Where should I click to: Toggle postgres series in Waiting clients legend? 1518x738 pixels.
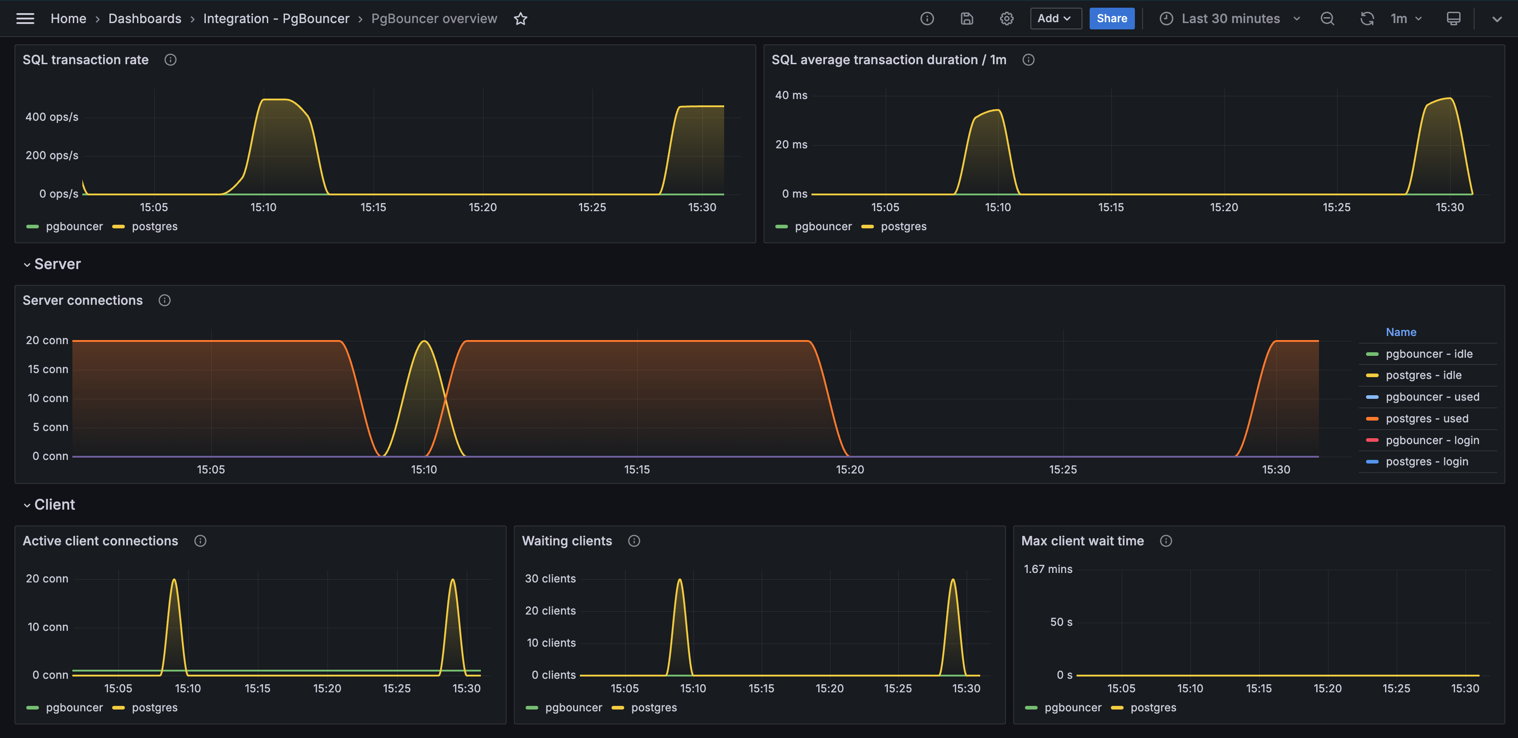tap(654, 707)
